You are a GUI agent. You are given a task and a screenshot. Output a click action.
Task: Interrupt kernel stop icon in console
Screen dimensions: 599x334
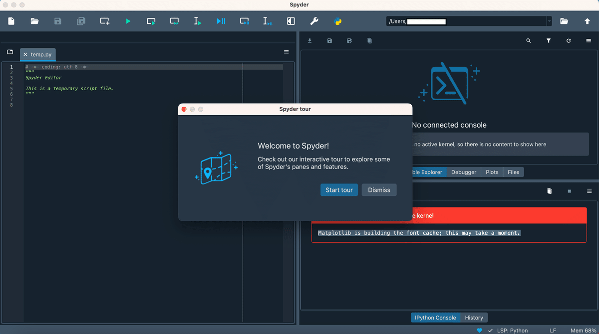569,191
